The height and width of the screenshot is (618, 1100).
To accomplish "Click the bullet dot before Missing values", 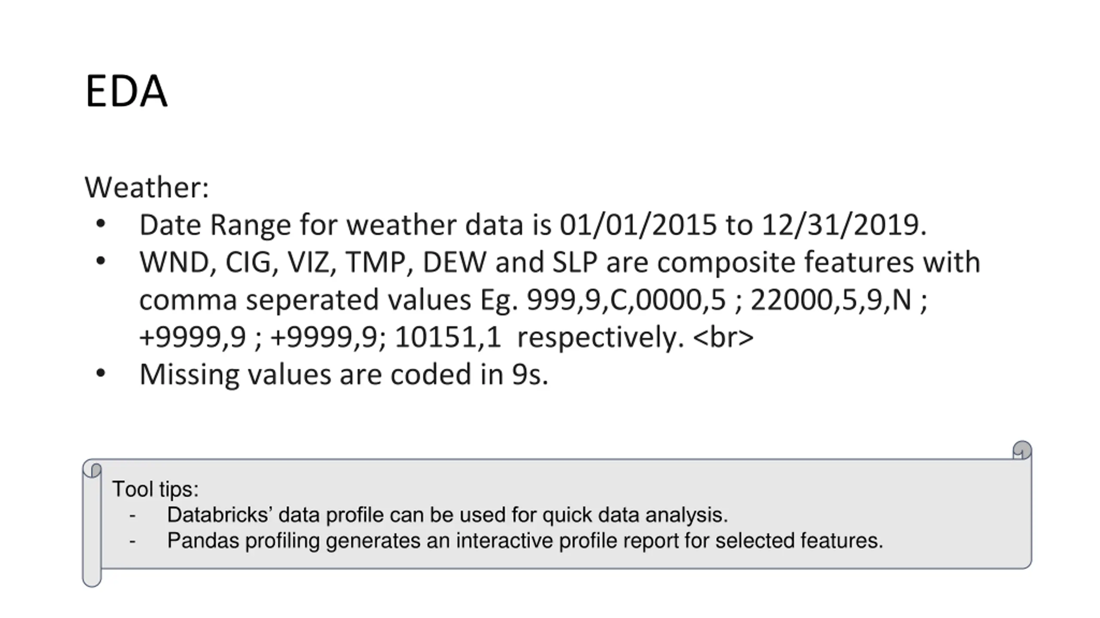I will 101,373.
